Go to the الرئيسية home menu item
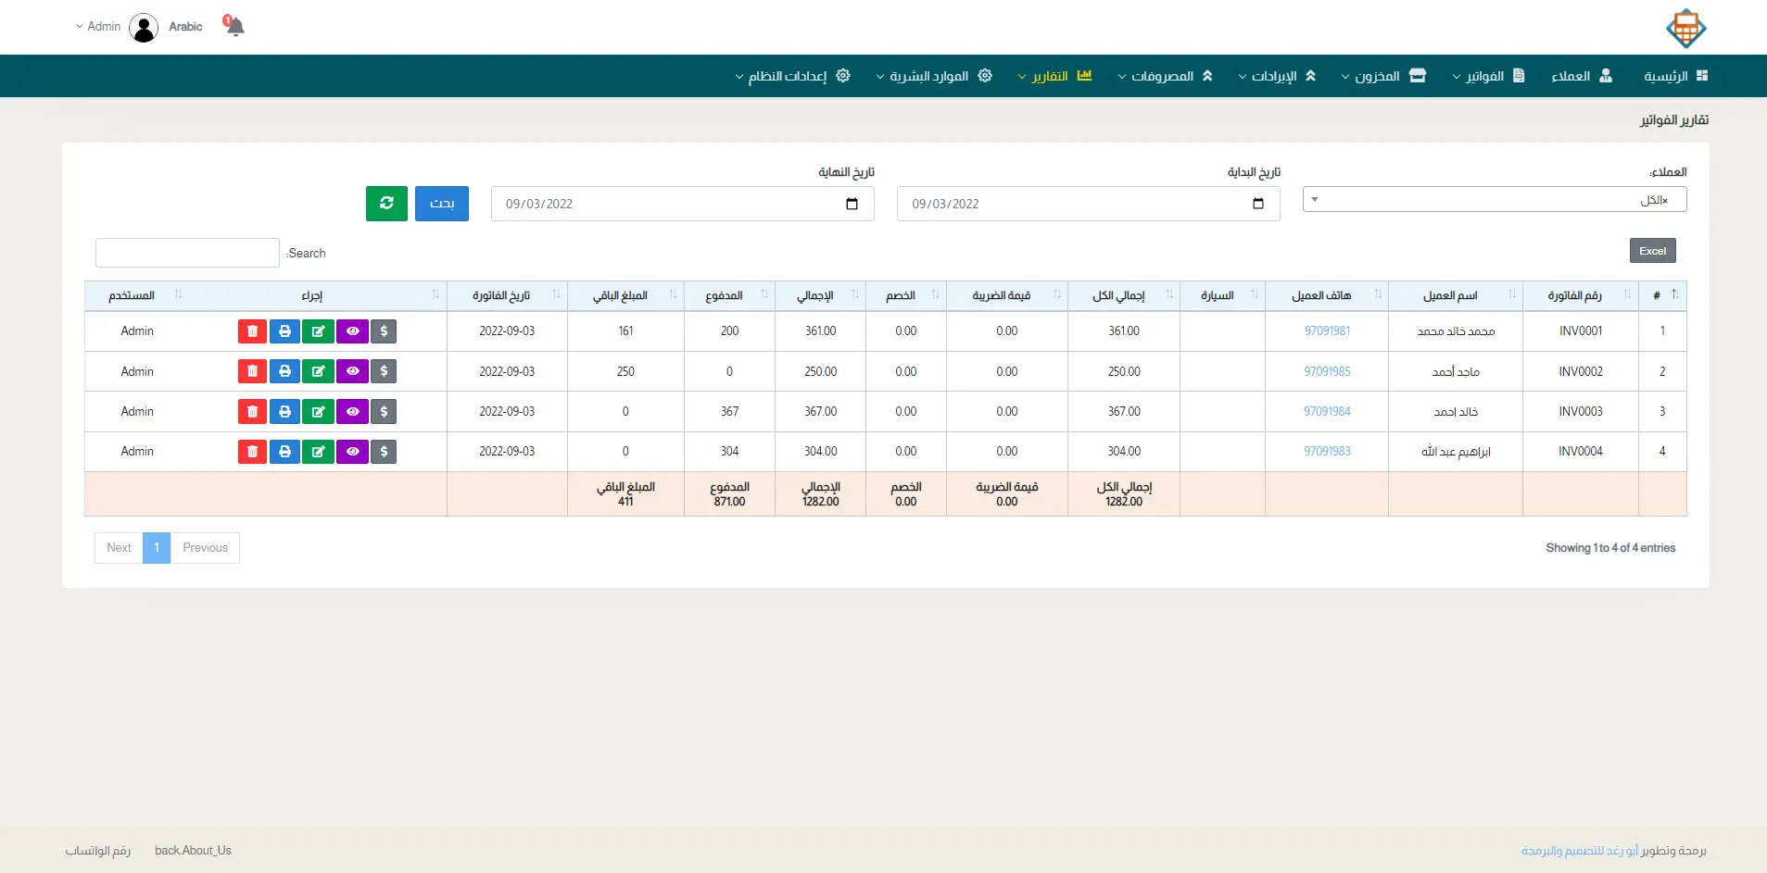The height and width of the screenshot is (873, 1767). pos(1675,76)
